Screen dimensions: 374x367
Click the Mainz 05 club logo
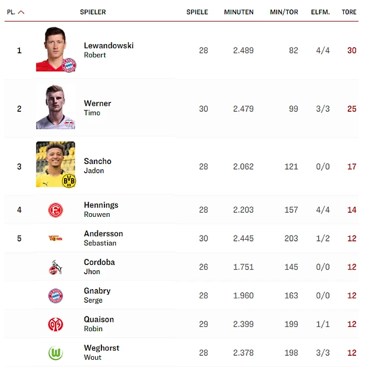pos(55,324)
